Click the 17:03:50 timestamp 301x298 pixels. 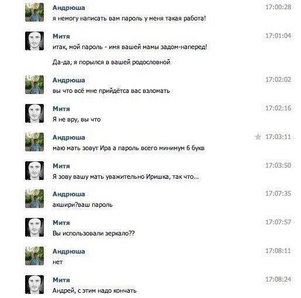[x=278, y=165]
